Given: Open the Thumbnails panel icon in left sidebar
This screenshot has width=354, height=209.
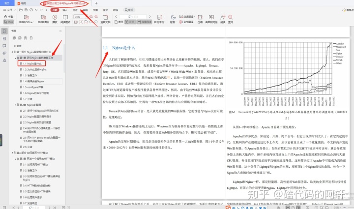Looking at the screenshot, I should point(4,38).
